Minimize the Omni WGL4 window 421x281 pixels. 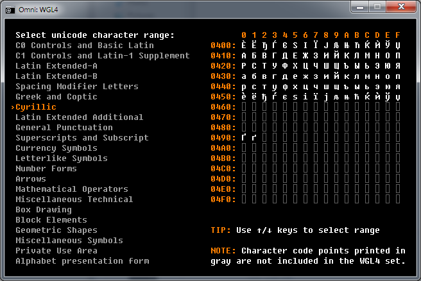pyautogui.click(x=360, y=6)
